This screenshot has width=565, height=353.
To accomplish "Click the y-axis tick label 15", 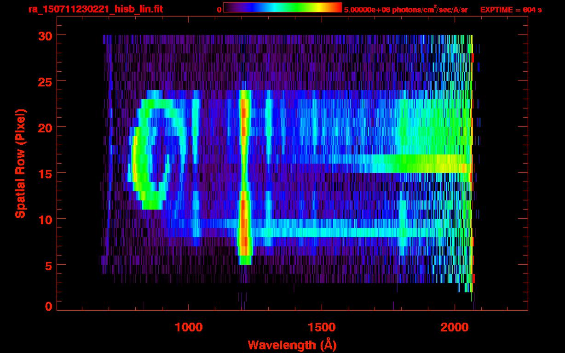I will [x=45, y=173].
